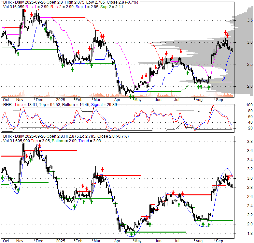
Task: Click the 'Jun' month label under the top chart
Action: point(158,99)
